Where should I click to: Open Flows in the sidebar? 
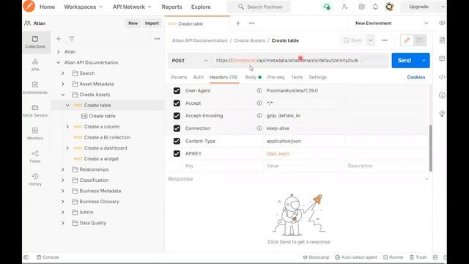[35, 156]
